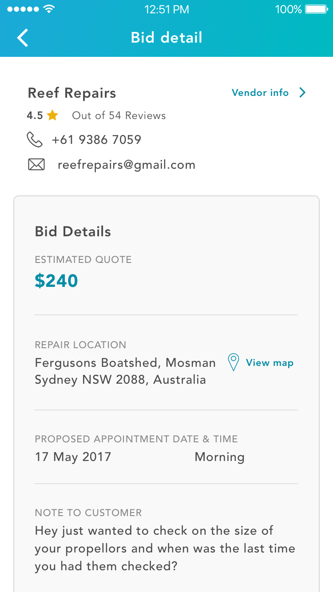This screenshot has width=333, height=592.
Task: Tap the email envelope icon
Action: tap(36, 165)
